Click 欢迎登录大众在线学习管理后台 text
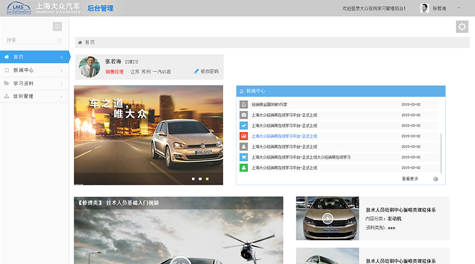The width and height of the screenshot is (475, 264). (374, 8)
